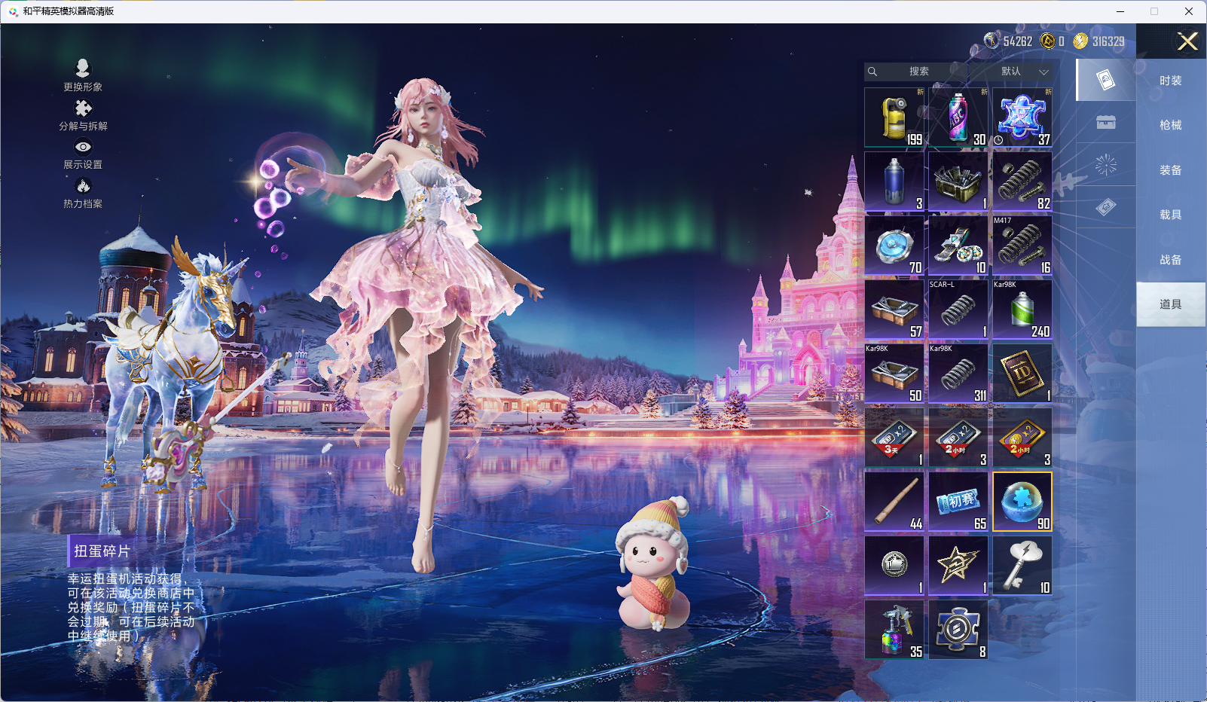Select the silver key item
Screen dimensions: 1207x702
(1022, 566)
